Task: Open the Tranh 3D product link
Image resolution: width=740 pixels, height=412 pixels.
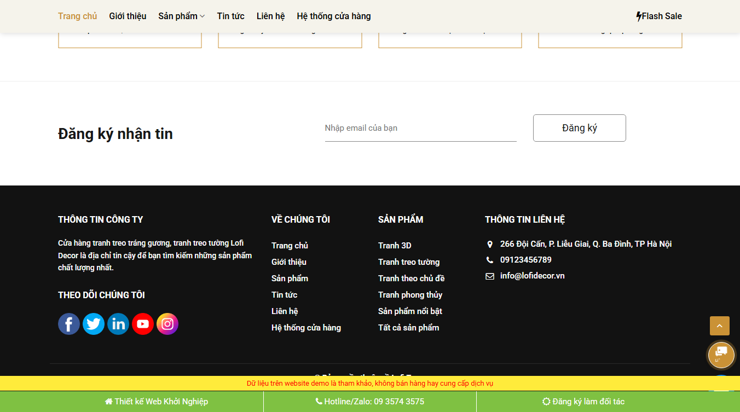Action: [395, 246]
